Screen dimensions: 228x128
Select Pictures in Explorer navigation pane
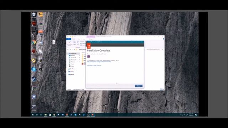pos(73,62)
